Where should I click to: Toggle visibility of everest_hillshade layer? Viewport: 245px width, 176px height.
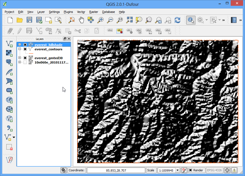tap(25, 45)
